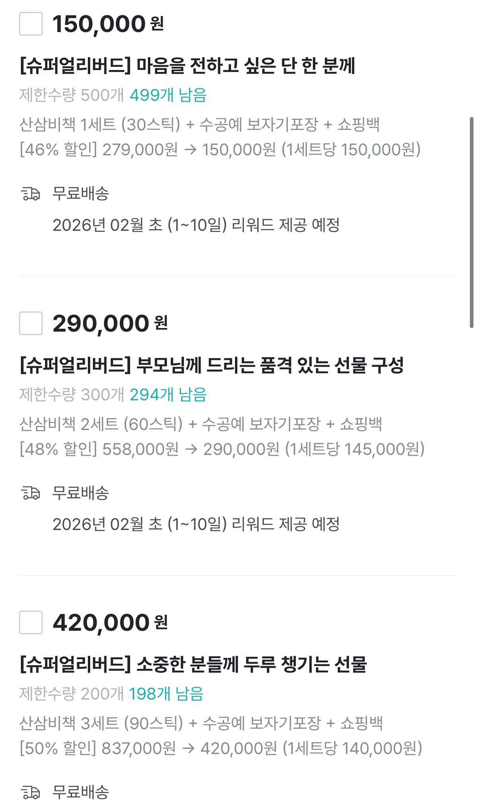Select the 420,000원 reward checkbox
The width and height of the screenshot is (477, 809).
coord(31,622)
